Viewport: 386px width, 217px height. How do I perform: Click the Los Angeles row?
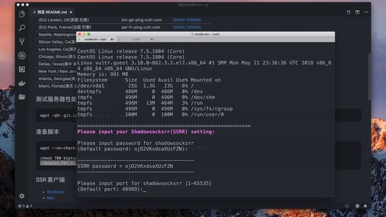(x=57, y=49)
